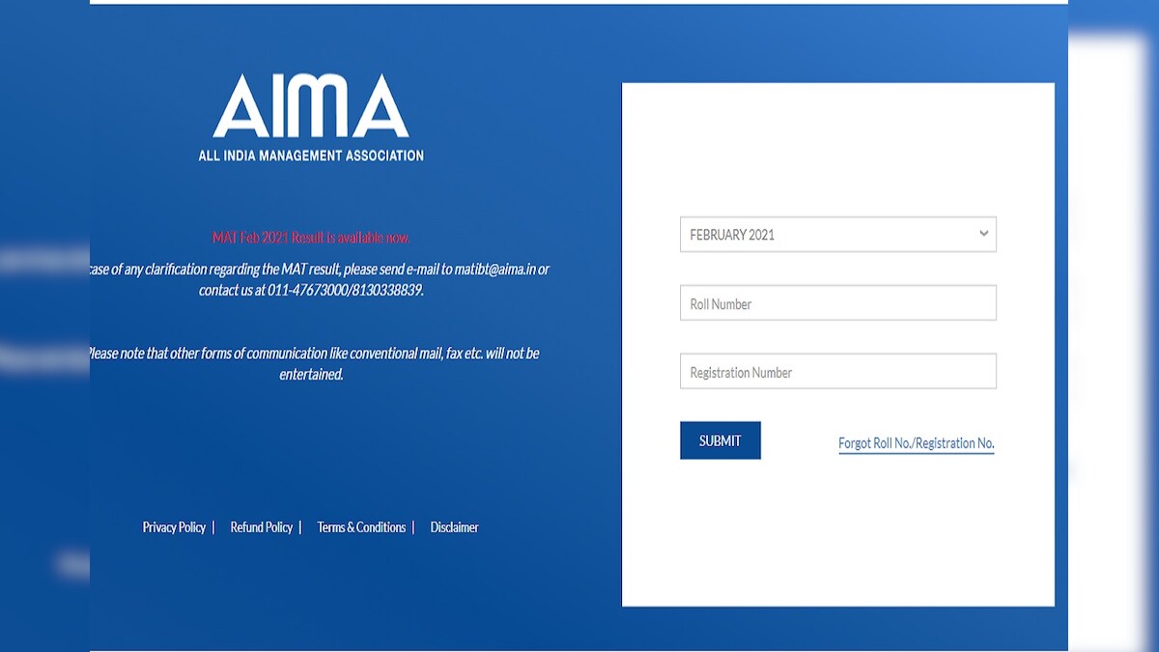View the Terms & Conditions
Image resolution: width=1159 pixels, height=652 pixels.
(x=361, y=526)
